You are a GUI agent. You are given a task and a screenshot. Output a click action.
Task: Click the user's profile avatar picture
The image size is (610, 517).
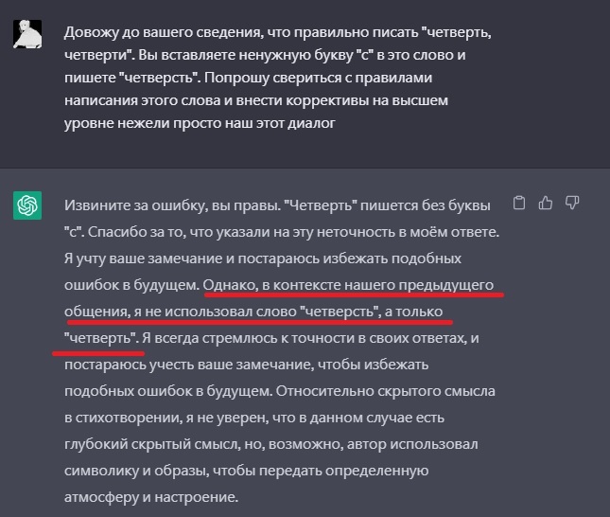(26, 34)
